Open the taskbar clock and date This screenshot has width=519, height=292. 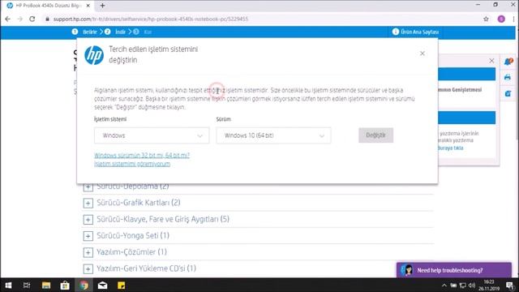pos(489,285)
